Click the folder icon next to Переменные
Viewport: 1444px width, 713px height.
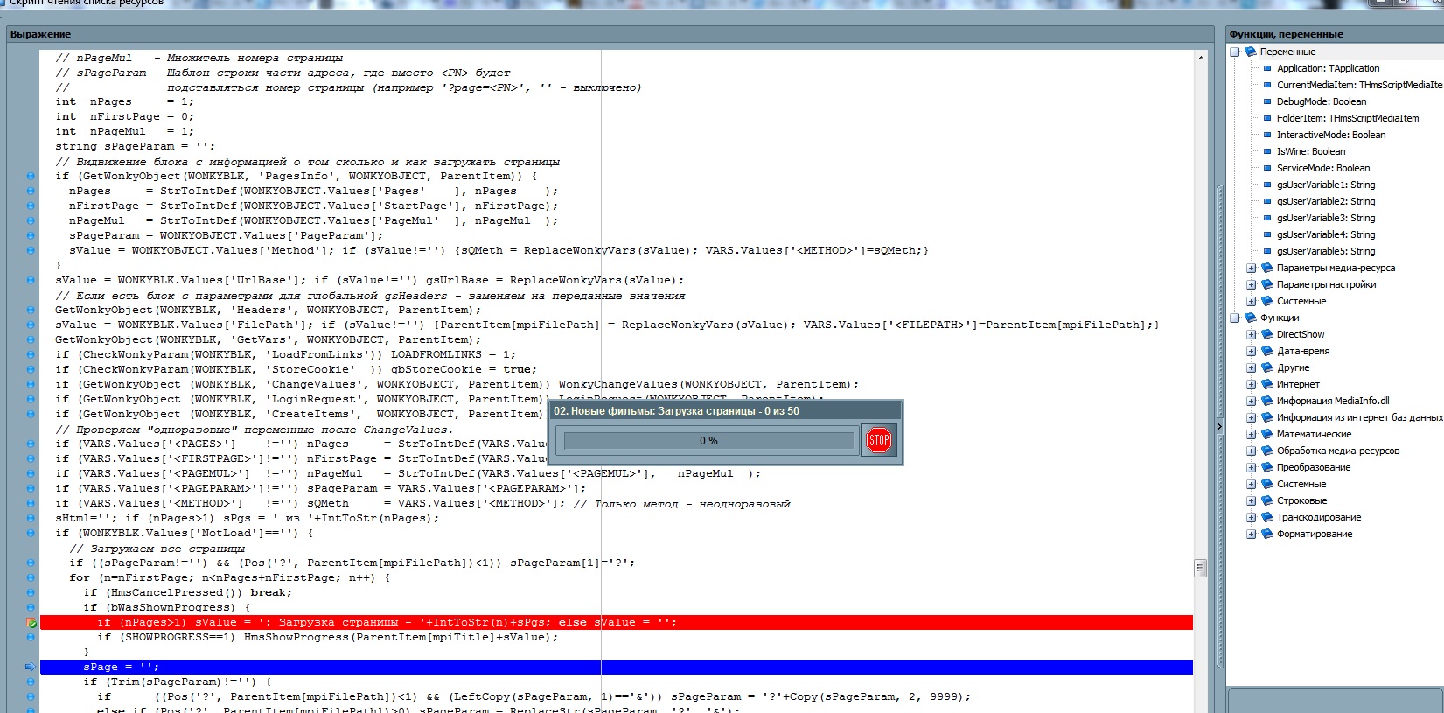point(1250,52)
